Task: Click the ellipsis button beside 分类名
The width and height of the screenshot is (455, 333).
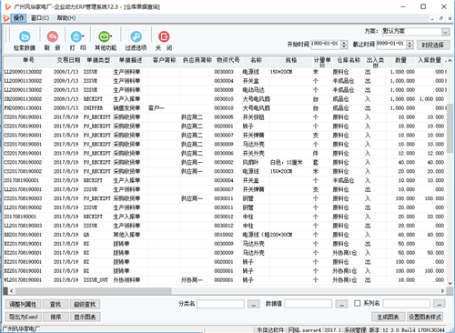Action: (x=253, y=304)
